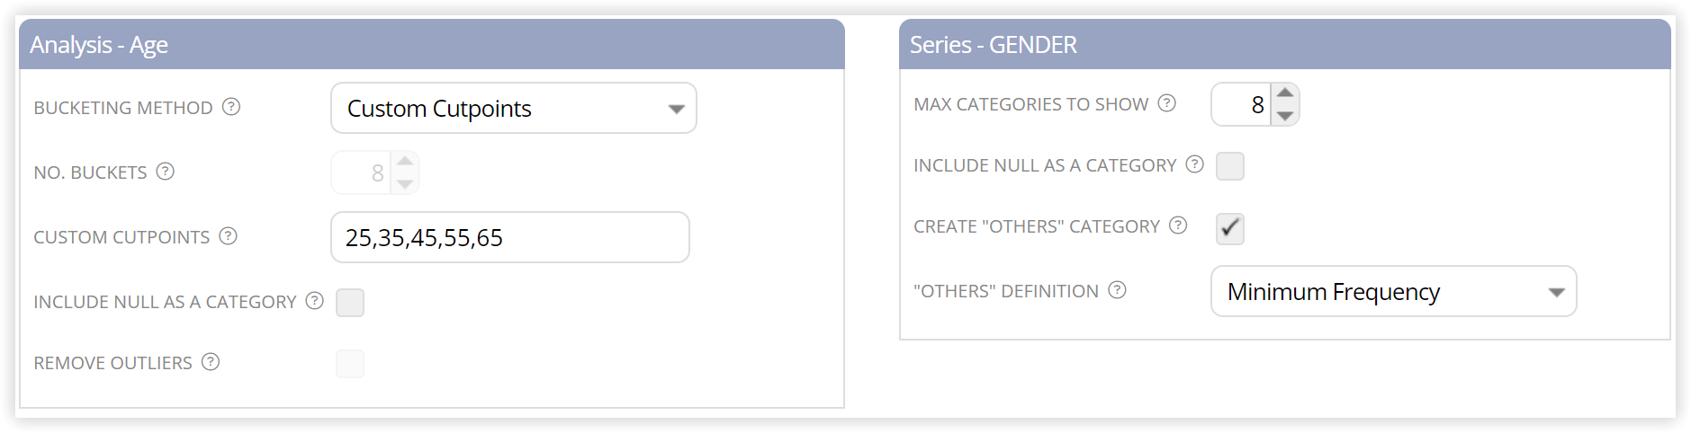Enable Include Null checkbox in Series - GENDER
Screen dimensions: 1691x433
1230,166
